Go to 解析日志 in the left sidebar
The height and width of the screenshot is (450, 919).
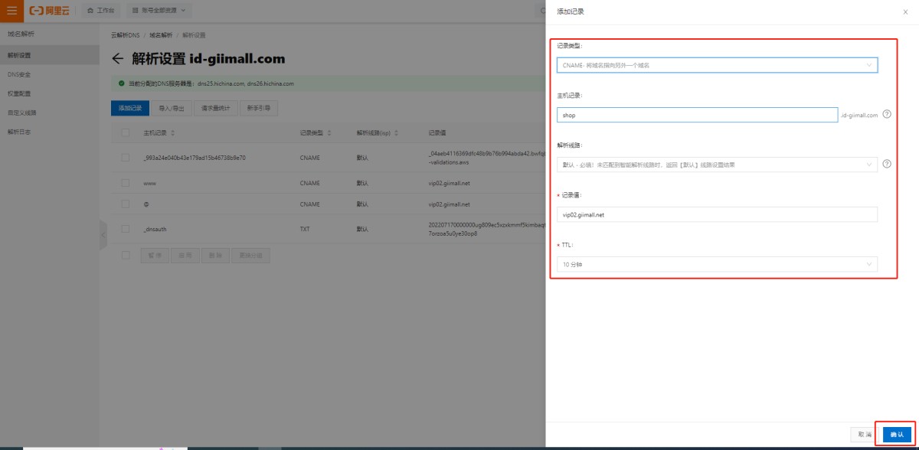tap(20, 132)
